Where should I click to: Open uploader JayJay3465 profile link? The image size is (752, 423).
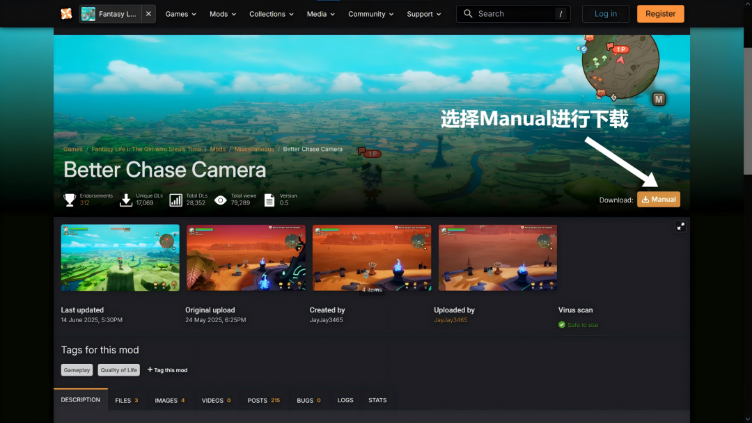coord(451,320)
